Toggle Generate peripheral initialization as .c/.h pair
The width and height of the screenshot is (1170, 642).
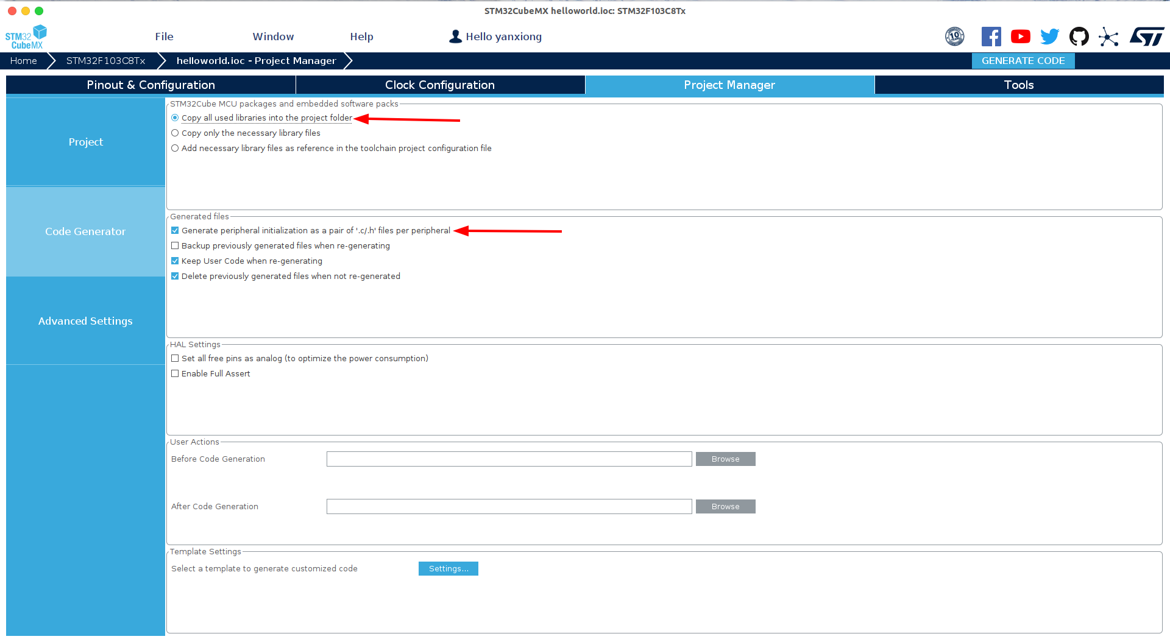[x=175, y=230]
